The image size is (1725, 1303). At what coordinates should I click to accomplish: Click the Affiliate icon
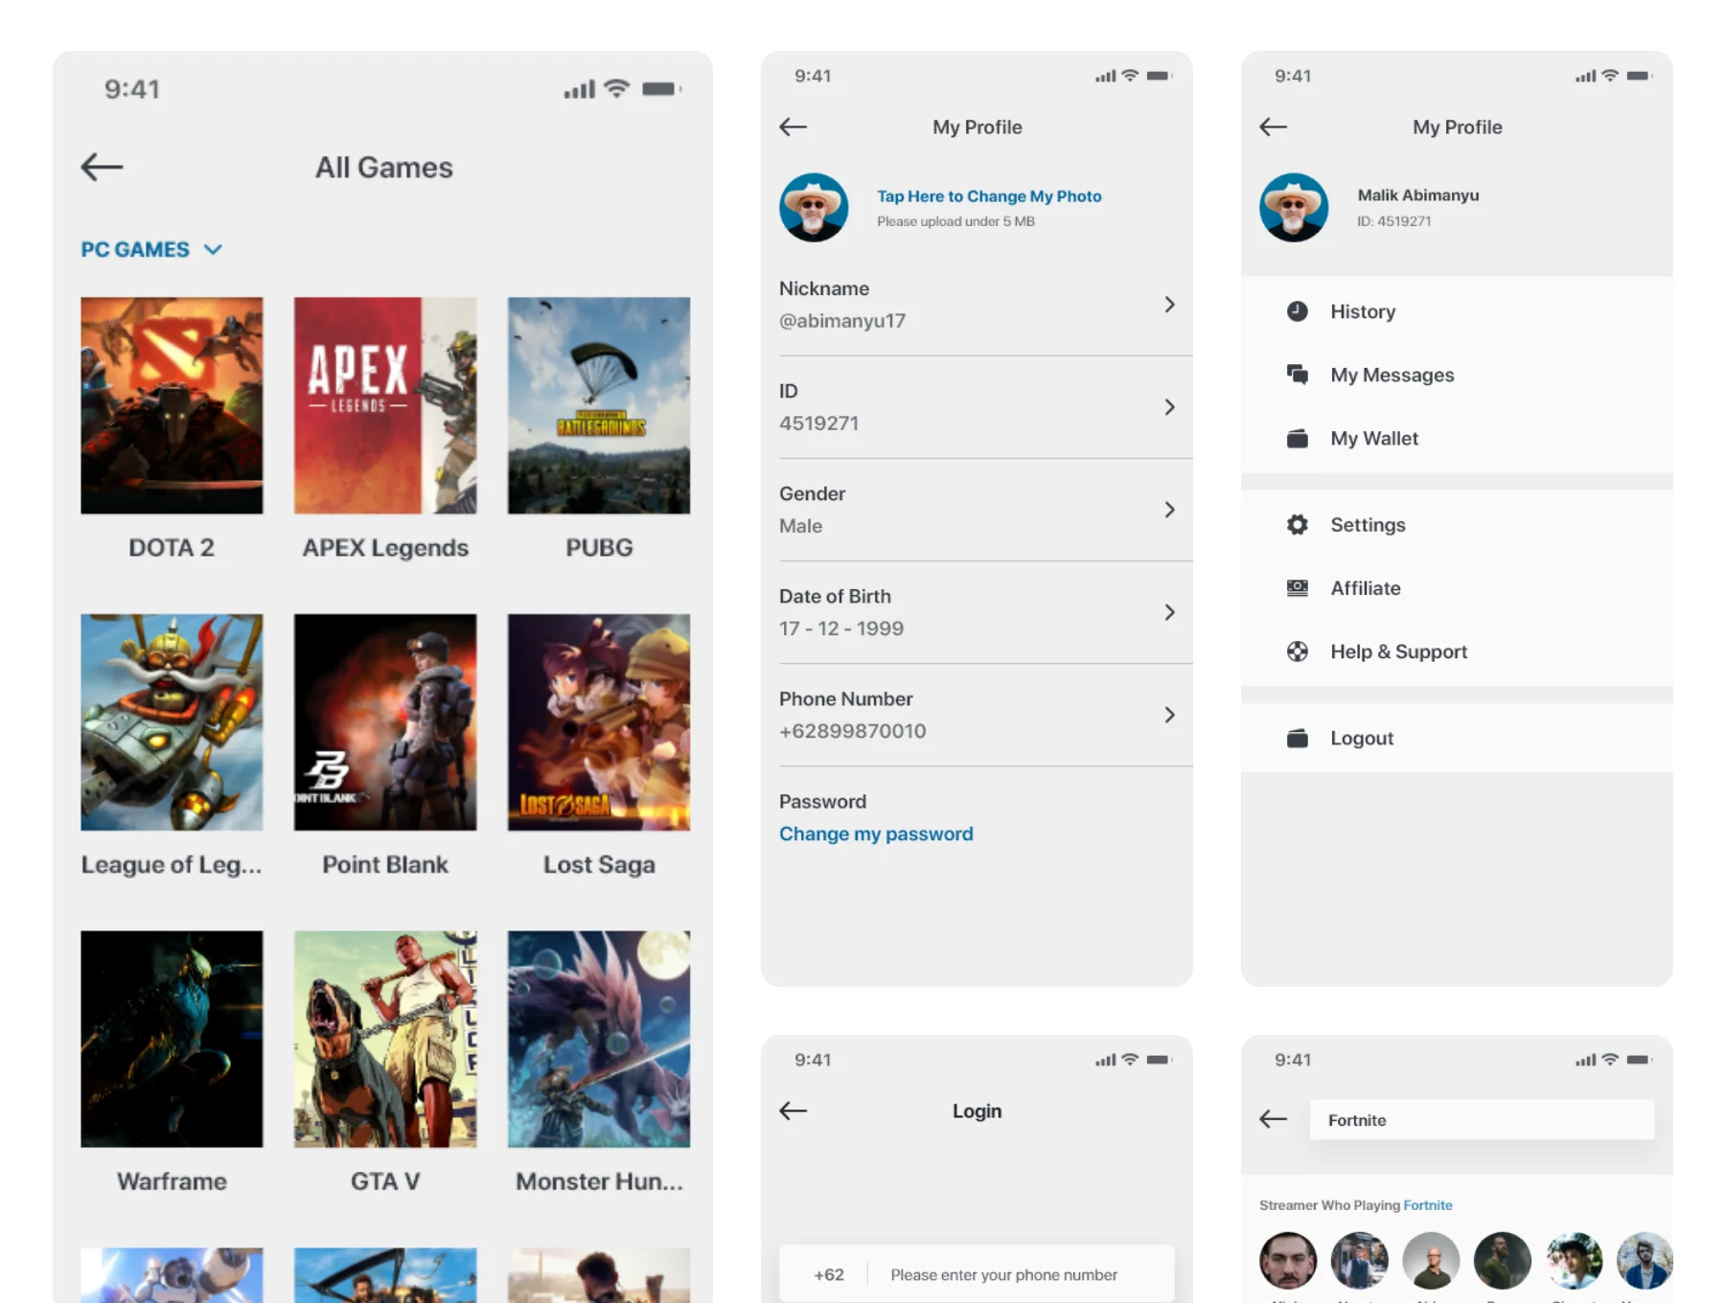(1298, 588)
